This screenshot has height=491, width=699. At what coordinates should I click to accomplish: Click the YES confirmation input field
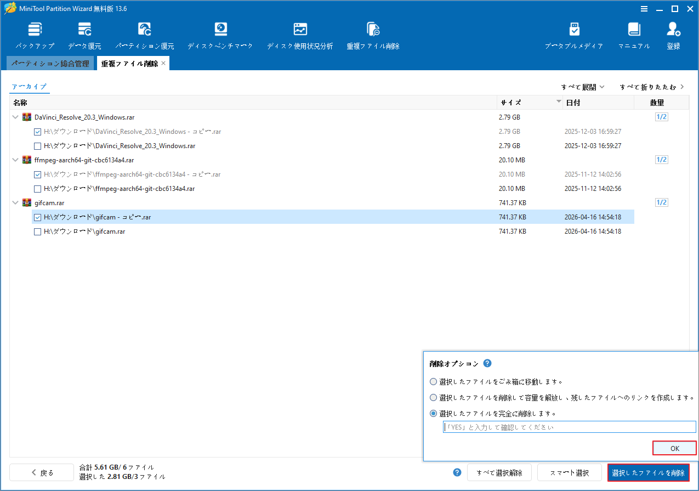tap(570, 427)
